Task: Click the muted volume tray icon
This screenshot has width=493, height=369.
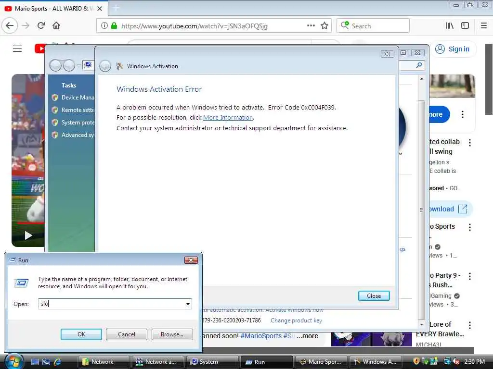Action: [x=456, y=361]
